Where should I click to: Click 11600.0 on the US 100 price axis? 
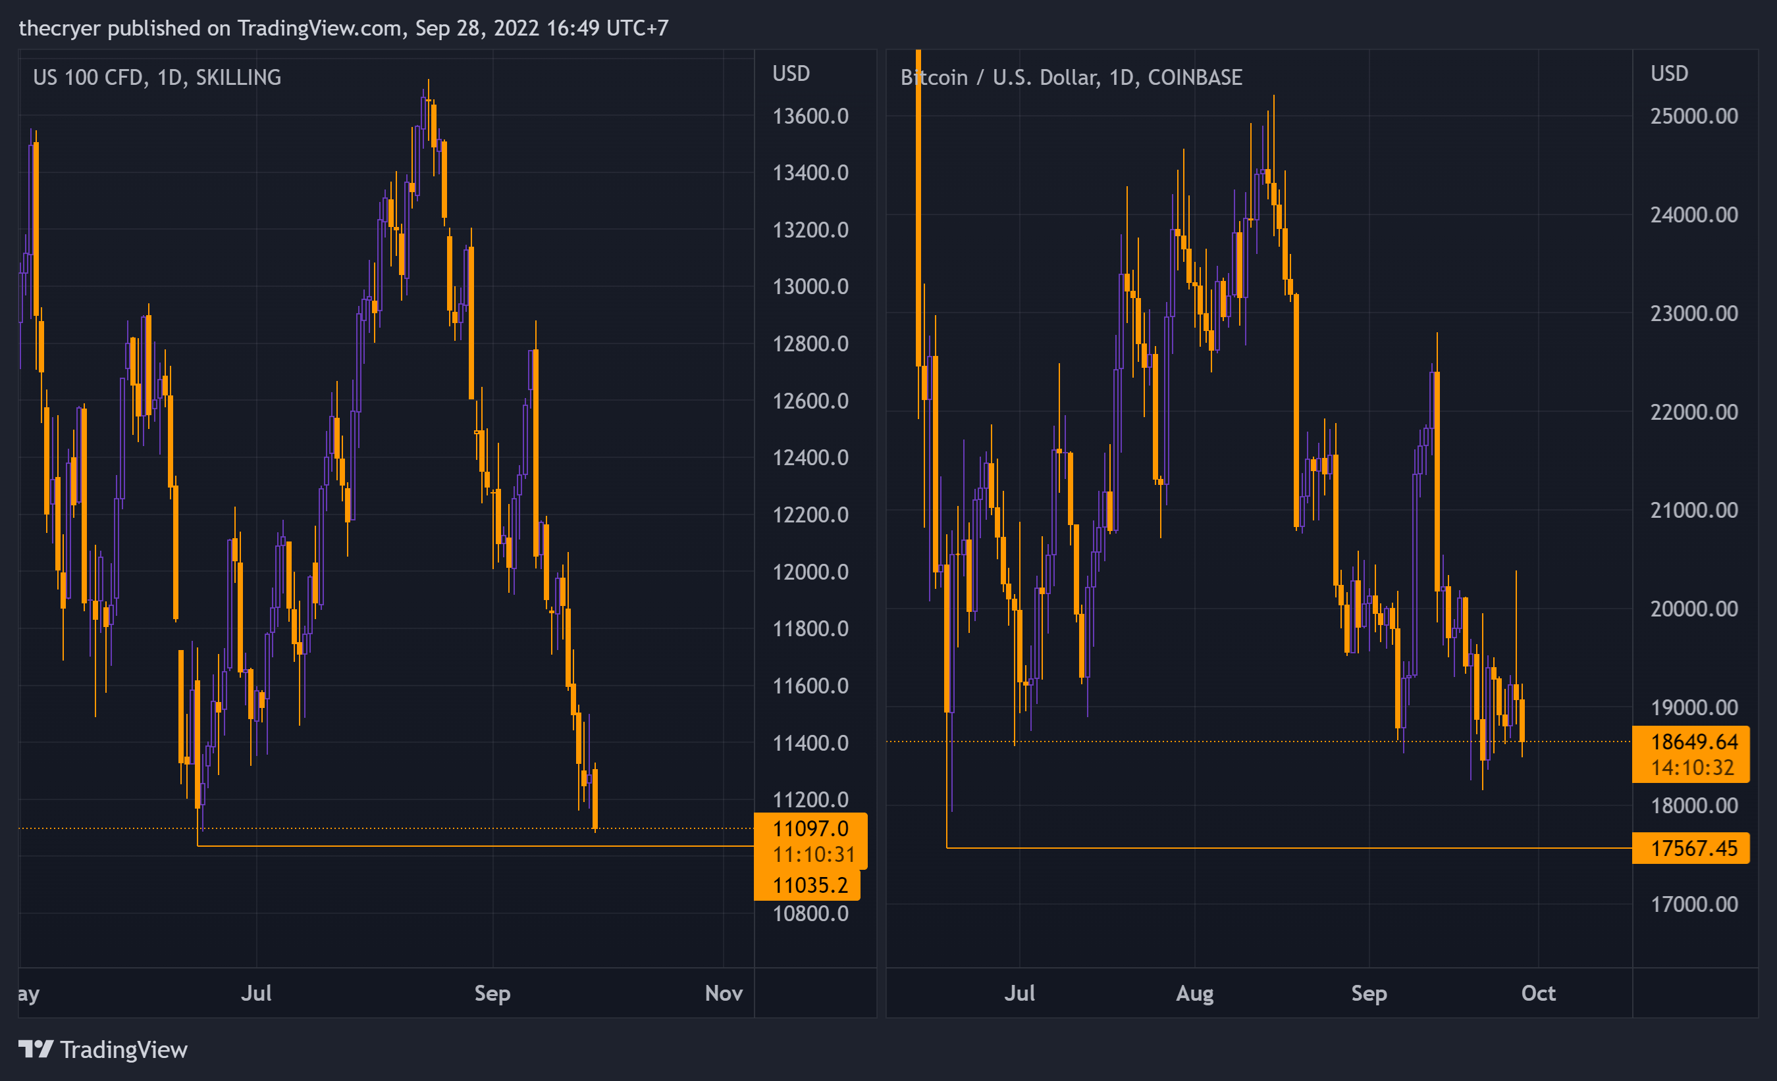coord(810,686)
